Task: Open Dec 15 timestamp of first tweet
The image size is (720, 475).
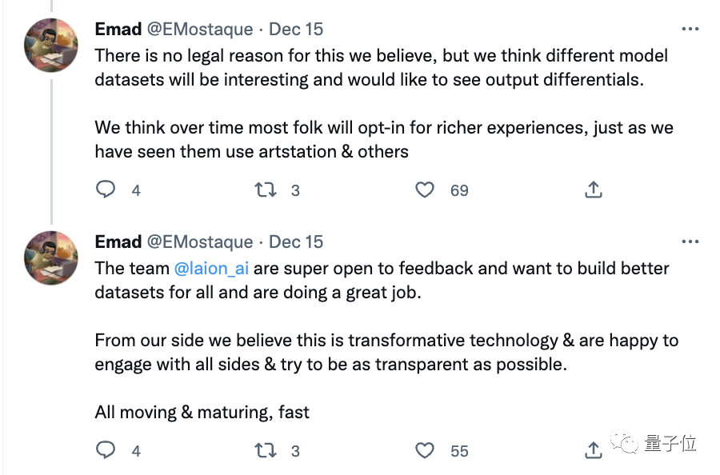Action: click(296, 30)
